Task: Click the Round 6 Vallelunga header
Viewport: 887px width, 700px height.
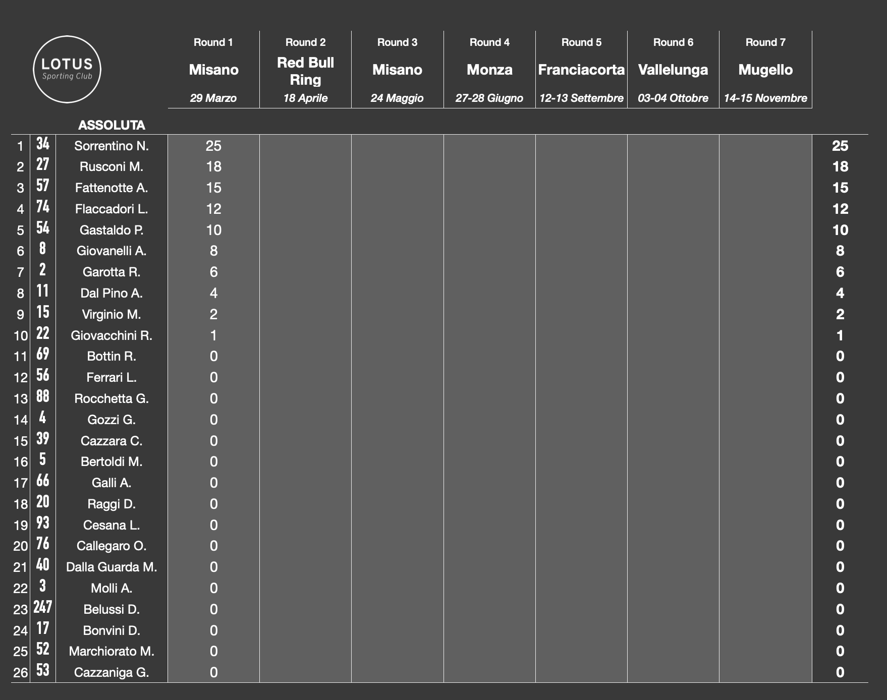Action: 673,69
